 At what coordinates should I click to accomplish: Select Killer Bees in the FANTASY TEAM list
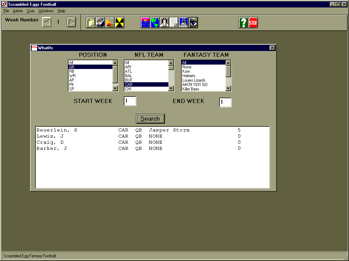[x=203, y=89]
